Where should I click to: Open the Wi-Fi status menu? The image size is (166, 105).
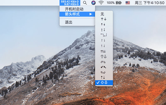point(101,3)
